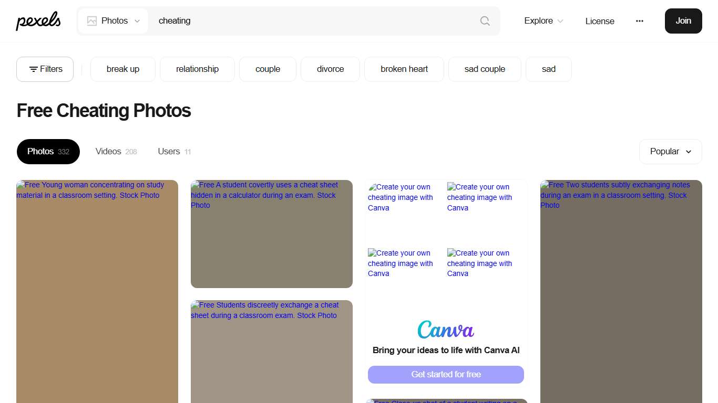Click the search field containing "cheating"
The image size is (718, 403).
[x=315, y=21]
